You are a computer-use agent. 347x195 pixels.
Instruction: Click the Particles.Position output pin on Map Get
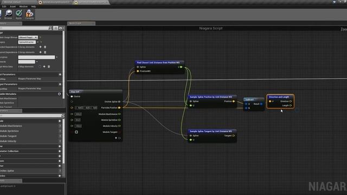(x=119, y=108)
